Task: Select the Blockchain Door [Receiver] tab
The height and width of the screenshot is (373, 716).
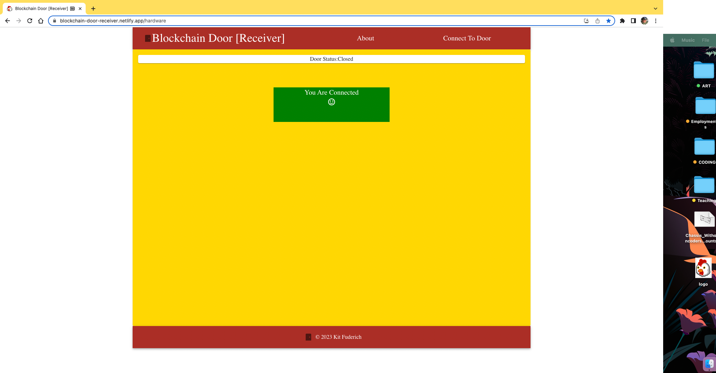Action: coord(41,9)
